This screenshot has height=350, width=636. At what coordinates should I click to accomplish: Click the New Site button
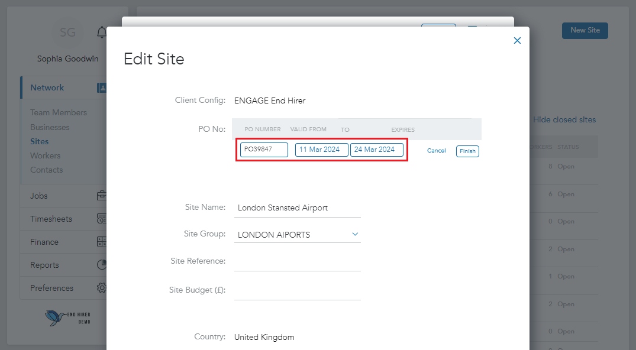(x=585, y=30)
